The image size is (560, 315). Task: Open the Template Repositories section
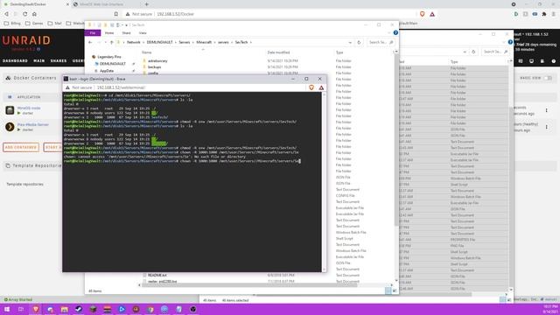tap(34, 165)
